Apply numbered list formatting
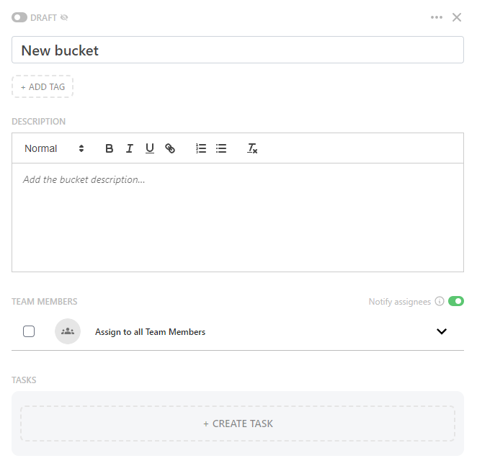 coord(201,148)
